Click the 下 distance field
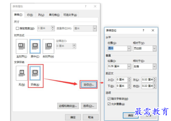This screenshot has width=171, height=121. pyautogui.click(x=122, y=86)
